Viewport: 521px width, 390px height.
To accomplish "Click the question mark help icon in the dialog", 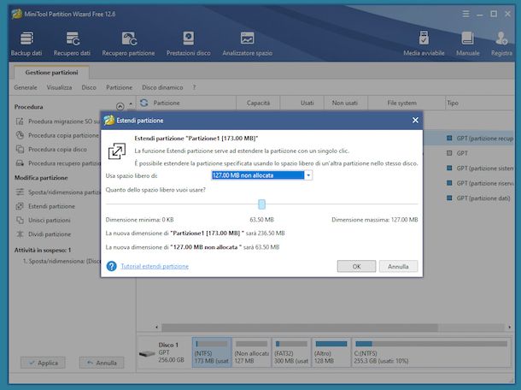I will (111, 266).
